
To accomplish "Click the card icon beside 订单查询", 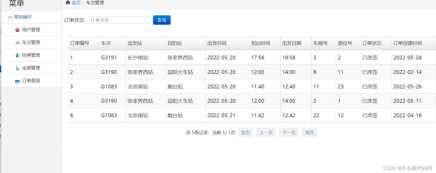I will click(17, 81).
